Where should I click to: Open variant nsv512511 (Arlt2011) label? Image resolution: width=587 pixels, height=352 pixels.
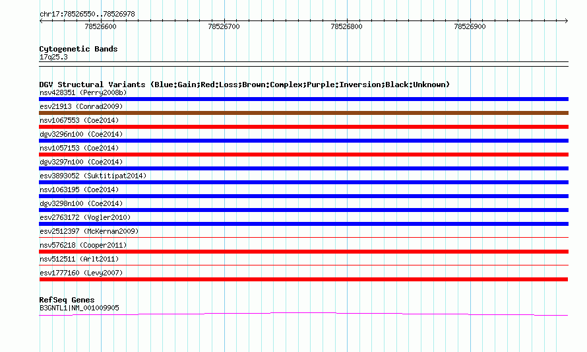[x=79, y=259]
